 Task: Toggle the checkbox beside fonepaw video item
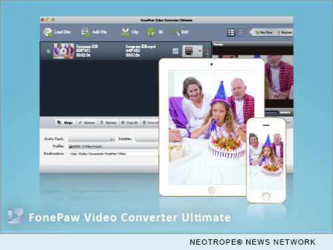coord(49,51)
